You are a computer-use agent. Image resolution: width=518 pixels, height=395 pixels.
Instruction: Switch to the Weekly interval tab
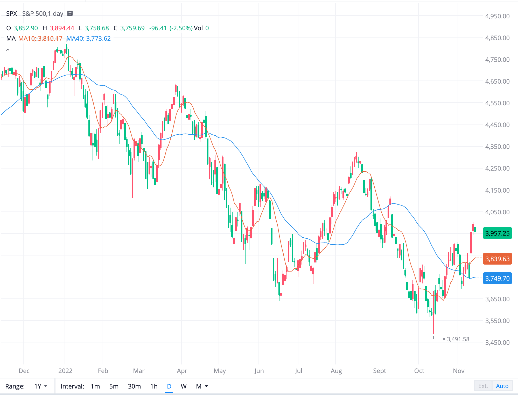click(184, 386)
